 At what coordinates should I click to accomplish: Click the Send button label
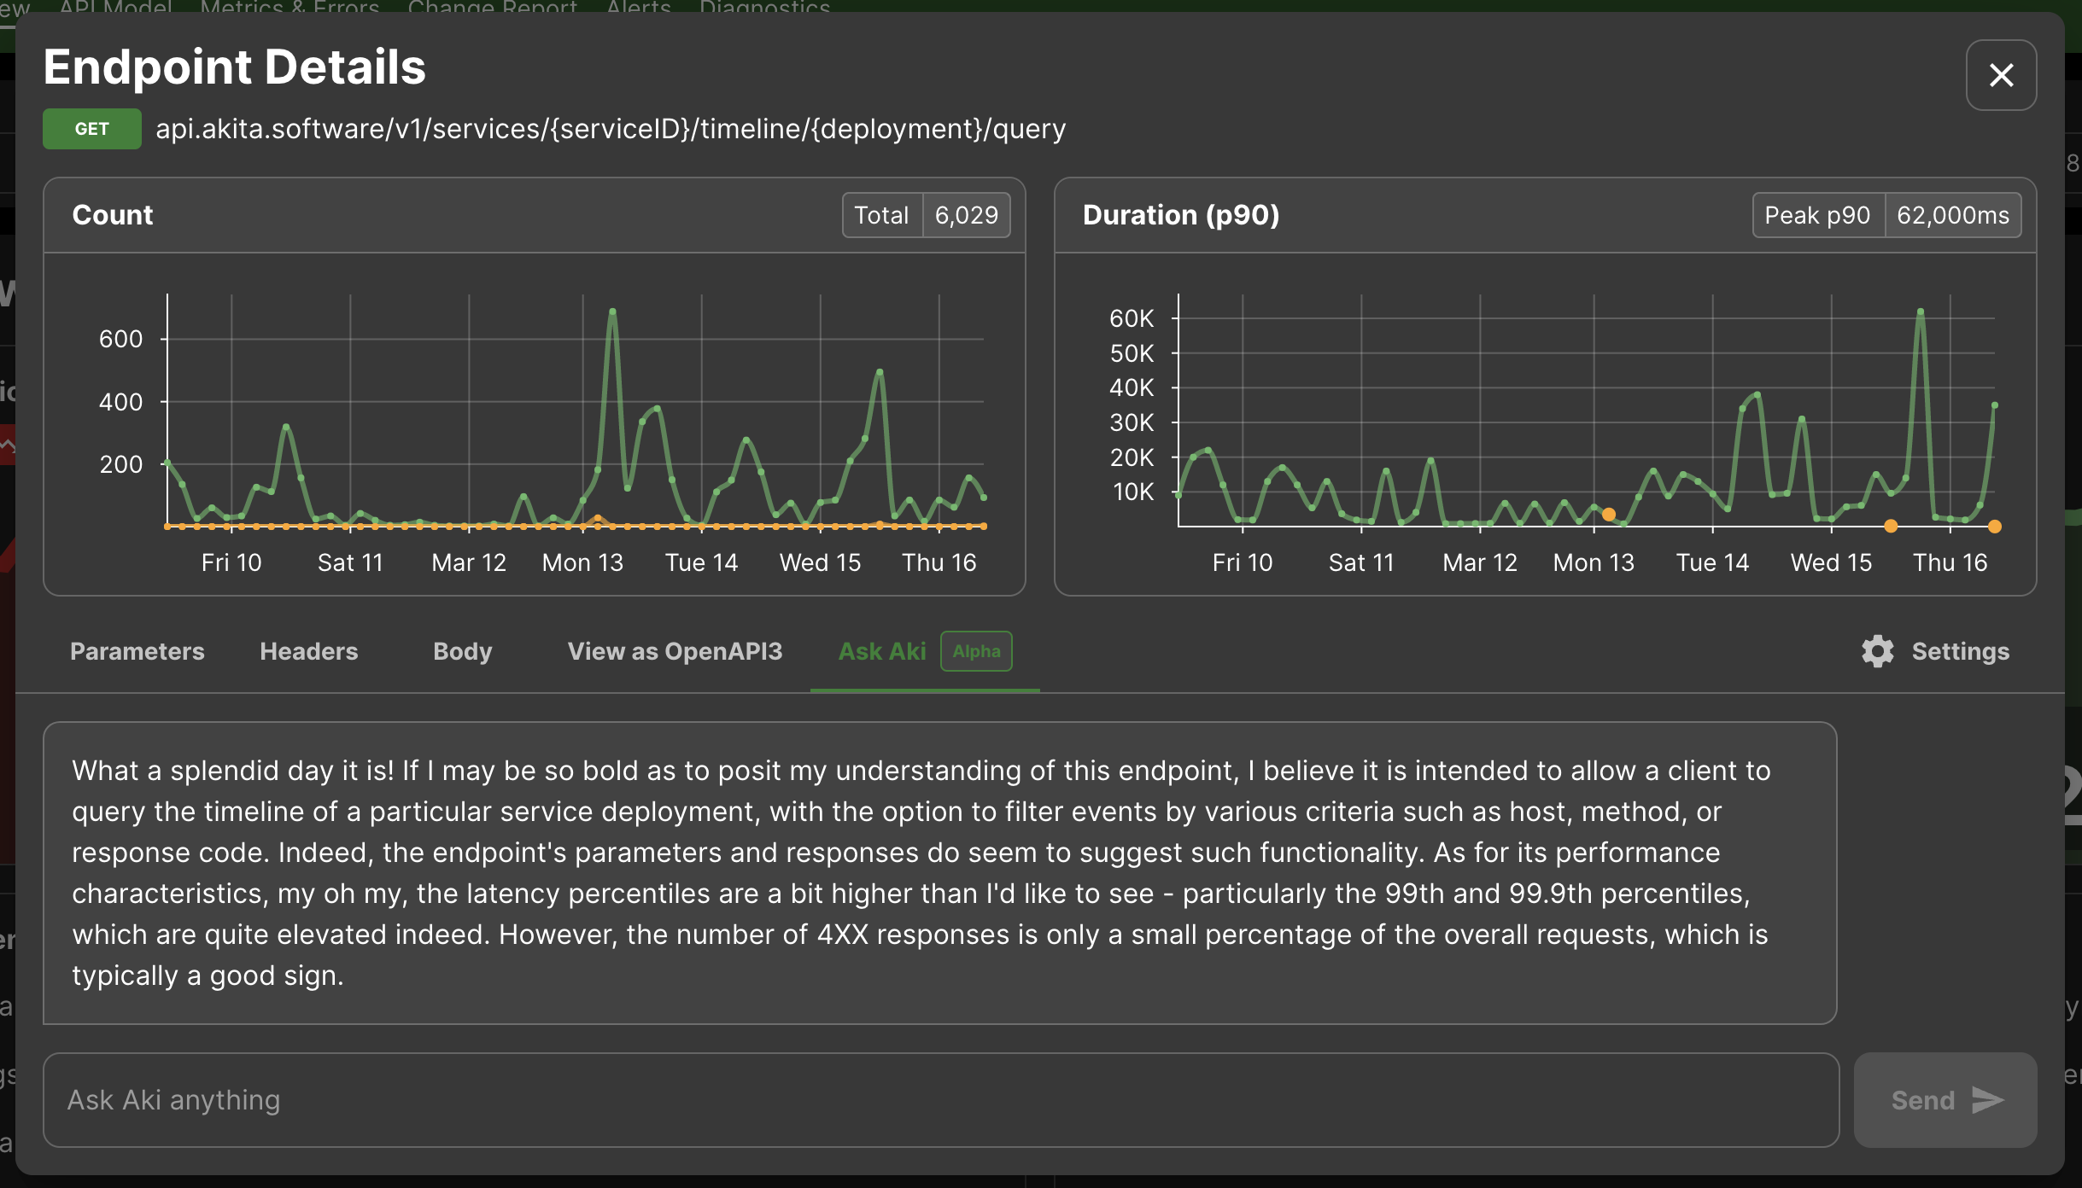(x=1923, y=1100)
